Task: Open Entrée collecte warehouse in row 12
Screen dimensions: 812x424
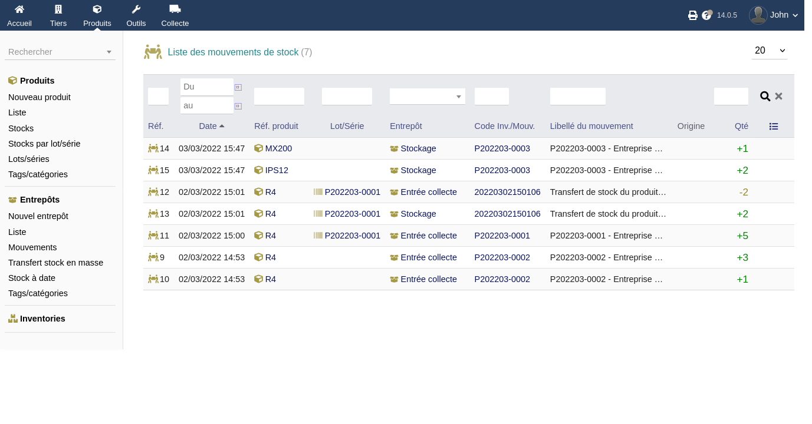Action: [x=429, y=192]
